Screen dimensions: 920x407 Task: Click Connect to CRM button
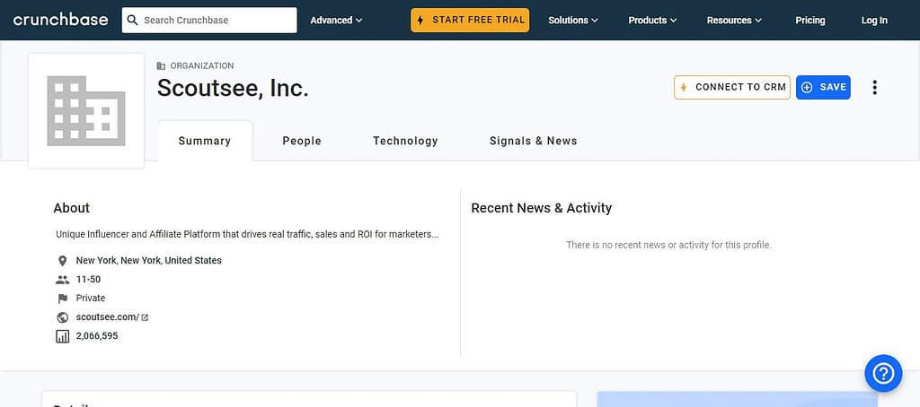pyautogui.click(x=732, y=87)
